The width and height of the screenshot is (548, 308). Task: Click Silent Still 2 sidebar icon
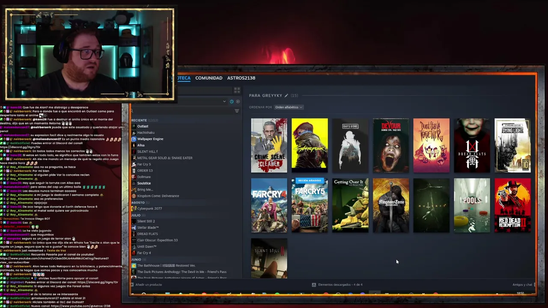click(134, 221)
